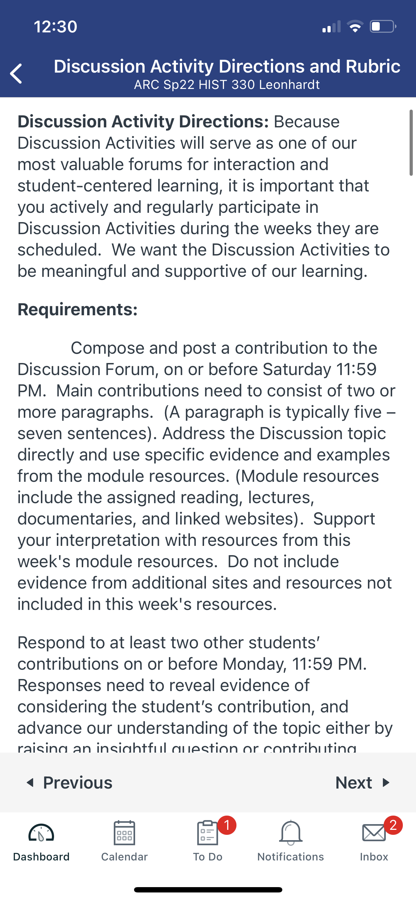Tap the right triangle beside Next

386,783
